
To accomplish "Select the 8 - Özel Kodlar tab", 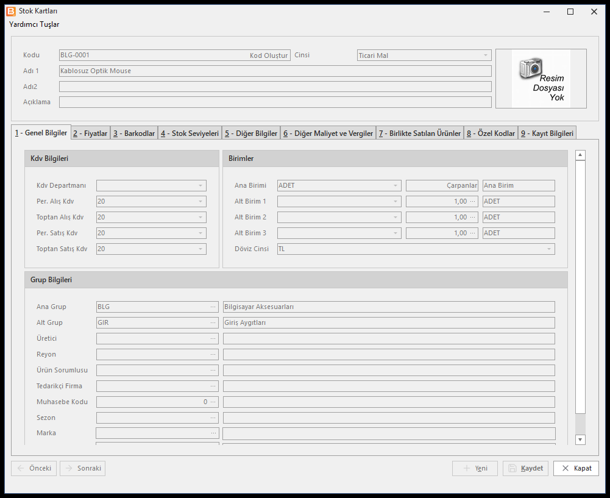I will [x=491, y=133].
